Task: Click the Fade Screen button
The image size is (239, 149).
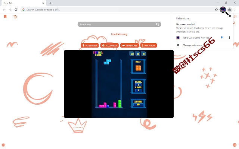Action: pyautogui.click(x=90, y=45)
